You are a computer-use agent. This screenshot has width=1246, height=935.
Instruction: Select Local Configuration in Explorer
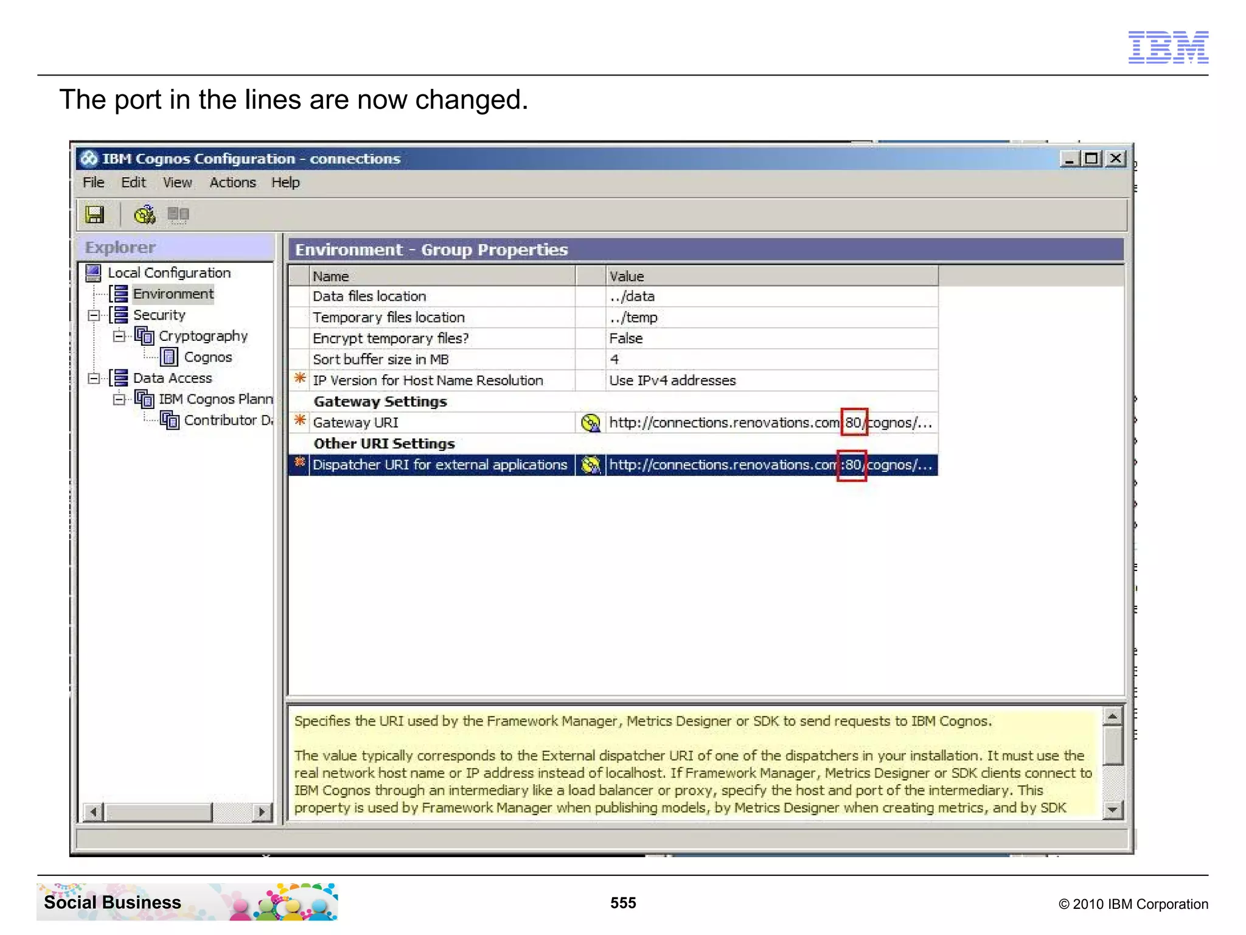[x=169, y=273]
